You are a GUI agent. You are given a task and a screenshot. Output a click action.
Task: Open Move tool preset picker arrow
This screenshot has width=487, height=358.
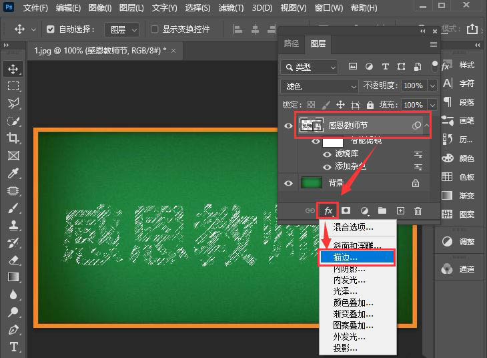pyautogui.click(x=33, y=29)
